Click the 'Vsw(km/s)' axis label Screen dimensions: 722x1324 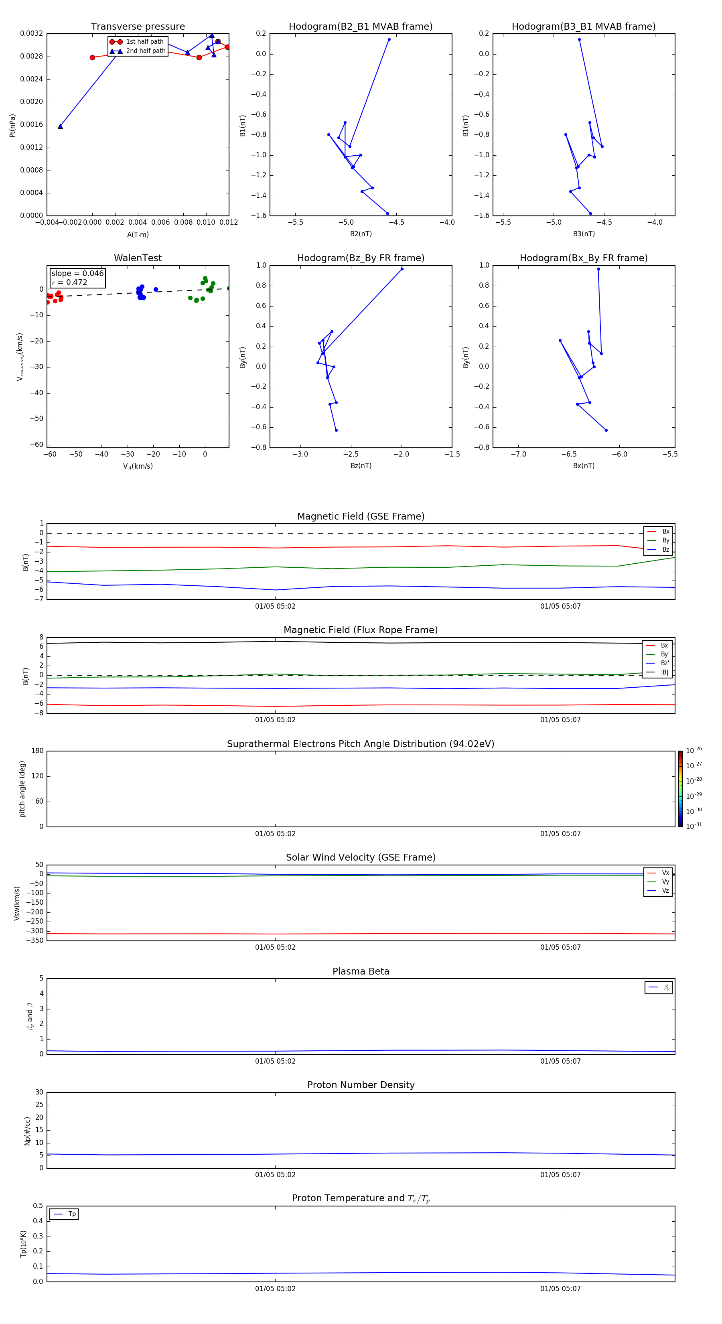point(16,903)
